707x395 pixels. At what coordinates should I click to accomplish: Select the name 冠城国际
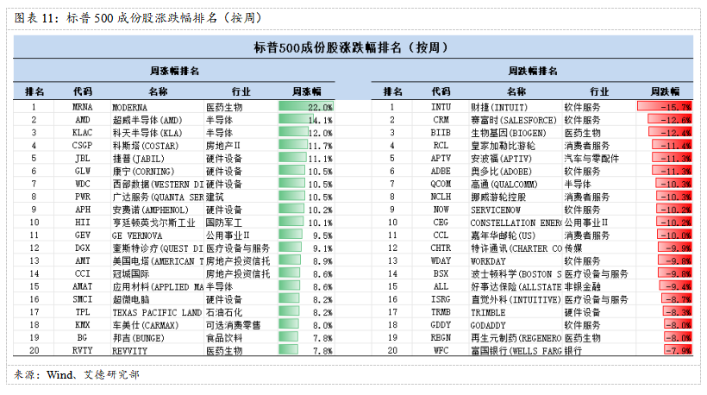pyautogui.click(x=131, y=273)
